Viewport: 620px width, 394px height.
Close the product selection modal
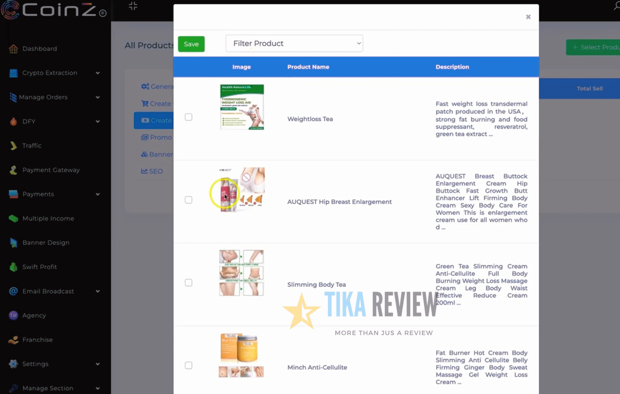(x=528, y=17)
